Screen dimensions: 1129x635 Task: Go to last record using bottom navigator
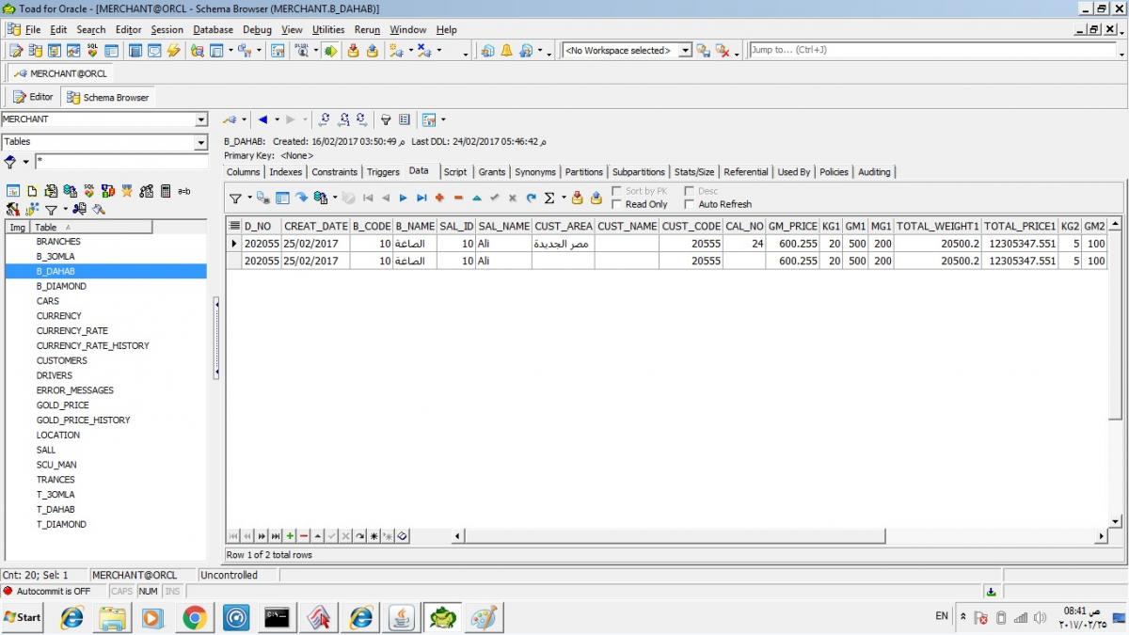pyautogui.click(x=276, y=536)
